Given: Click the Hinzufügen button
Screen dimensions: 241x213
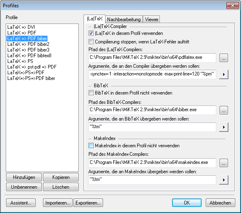Looking at the screenshot, I should (24, 177).
